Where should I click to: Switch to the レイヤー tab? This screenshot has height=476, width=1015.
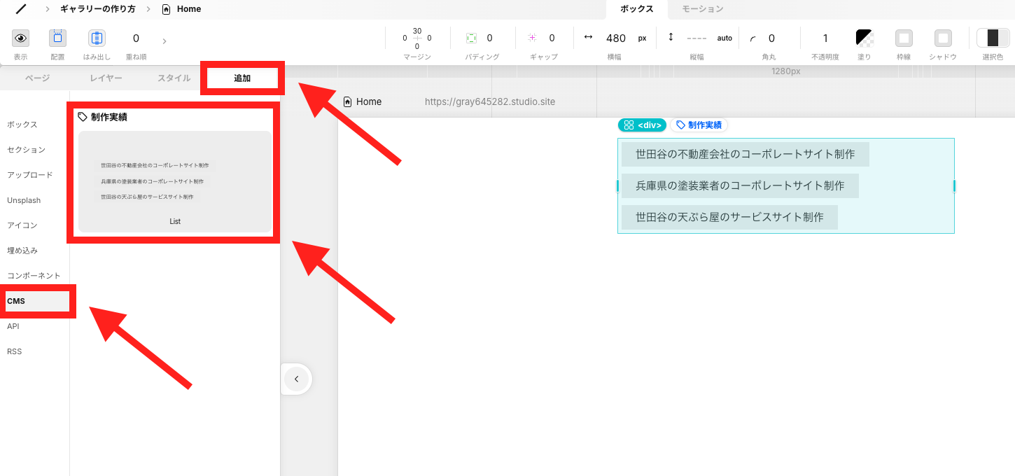point(106,78)
